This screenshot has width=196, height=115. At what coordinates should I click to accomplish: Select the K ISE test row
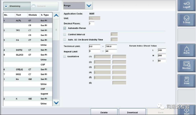click(28, 99)
